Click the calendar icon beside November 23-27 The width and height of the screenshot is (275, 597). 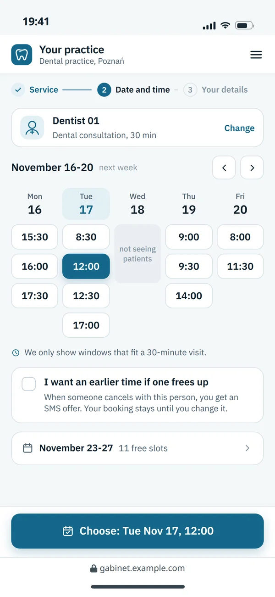click(27, 448)
